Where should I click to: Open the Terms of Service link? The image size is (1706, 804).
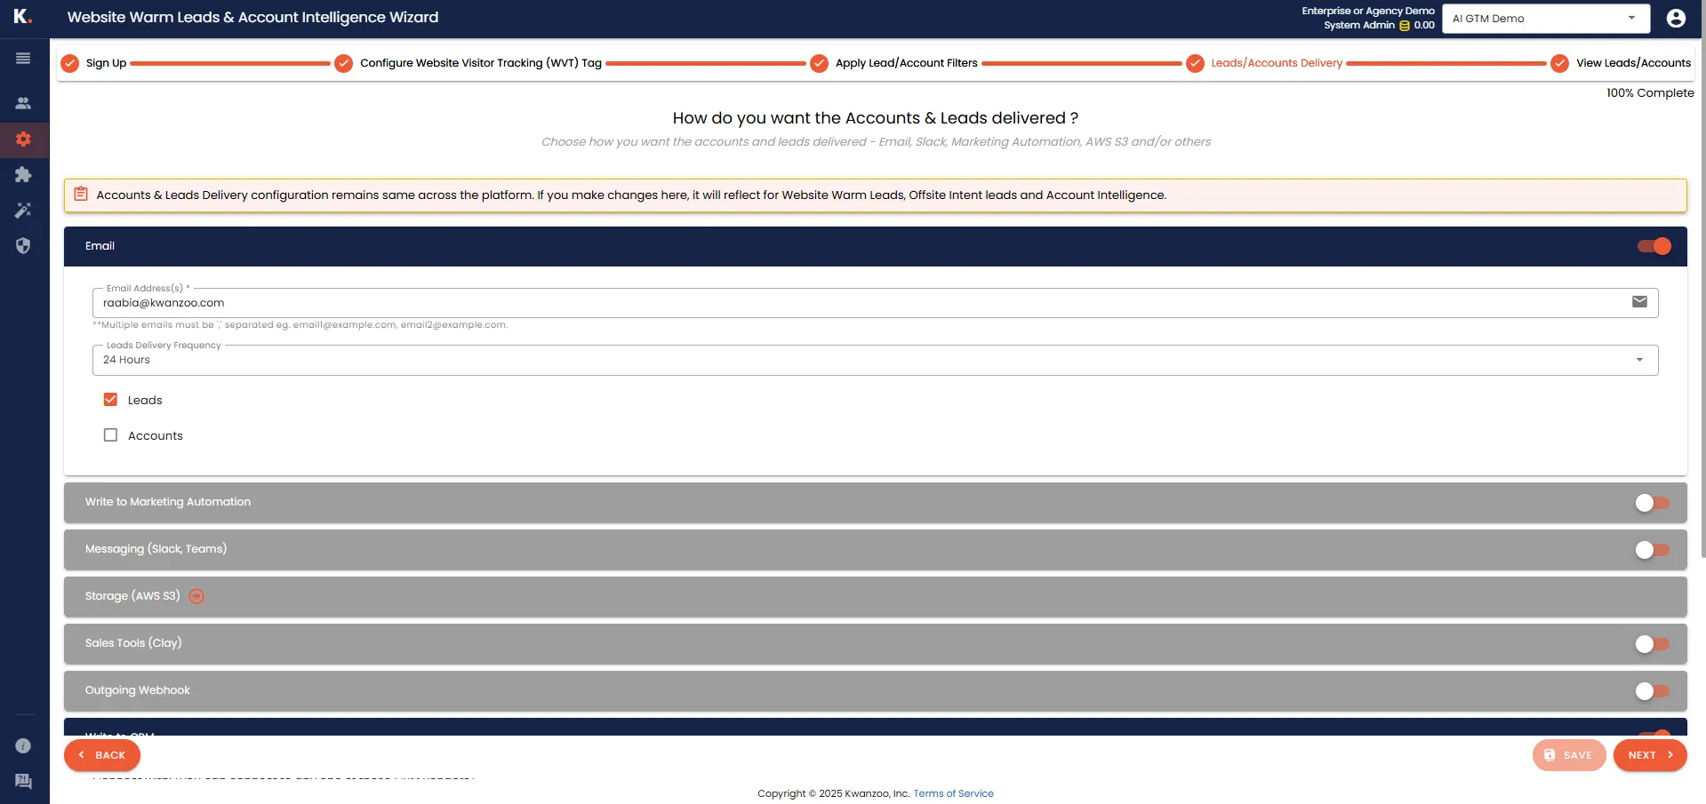coord(953,793)
